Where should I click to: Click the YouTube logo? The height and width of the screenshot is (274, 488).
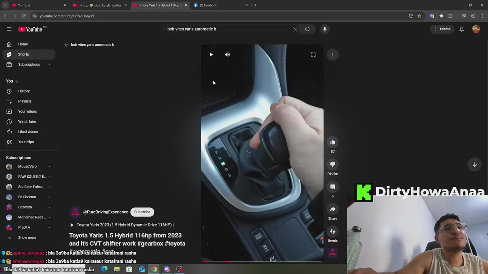point(30,29)
